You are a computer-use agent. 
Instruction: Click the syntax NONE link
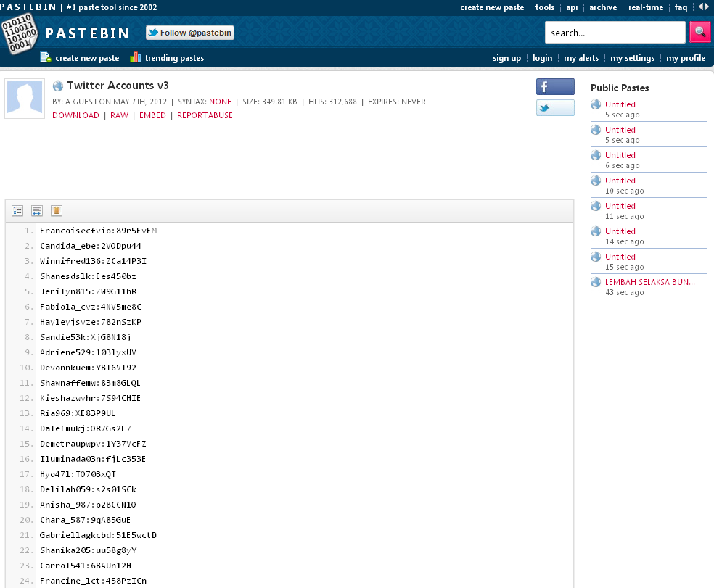(x=220, y=102)
